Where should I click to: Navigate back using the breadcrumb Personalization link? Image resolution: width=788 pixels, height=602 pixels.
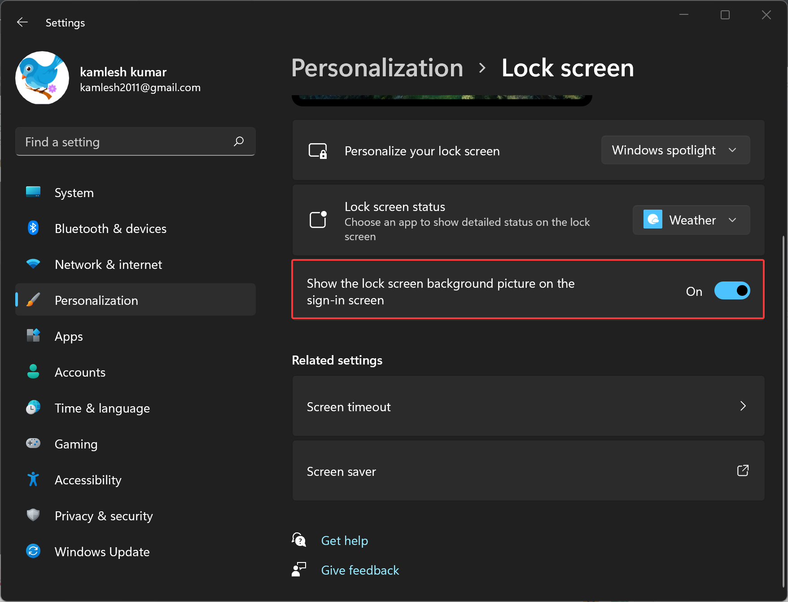click(377, 68)
